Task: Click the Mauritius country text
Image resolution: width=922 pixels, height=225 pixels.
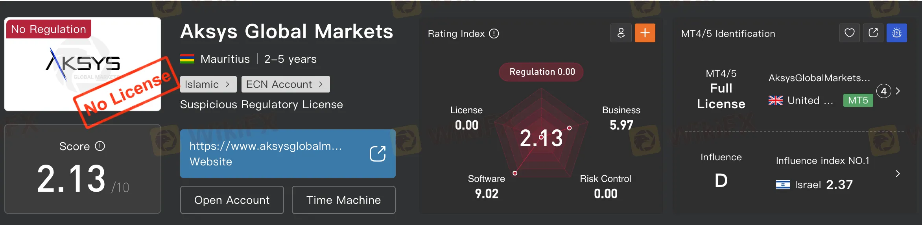Action: tap(225, 59)
